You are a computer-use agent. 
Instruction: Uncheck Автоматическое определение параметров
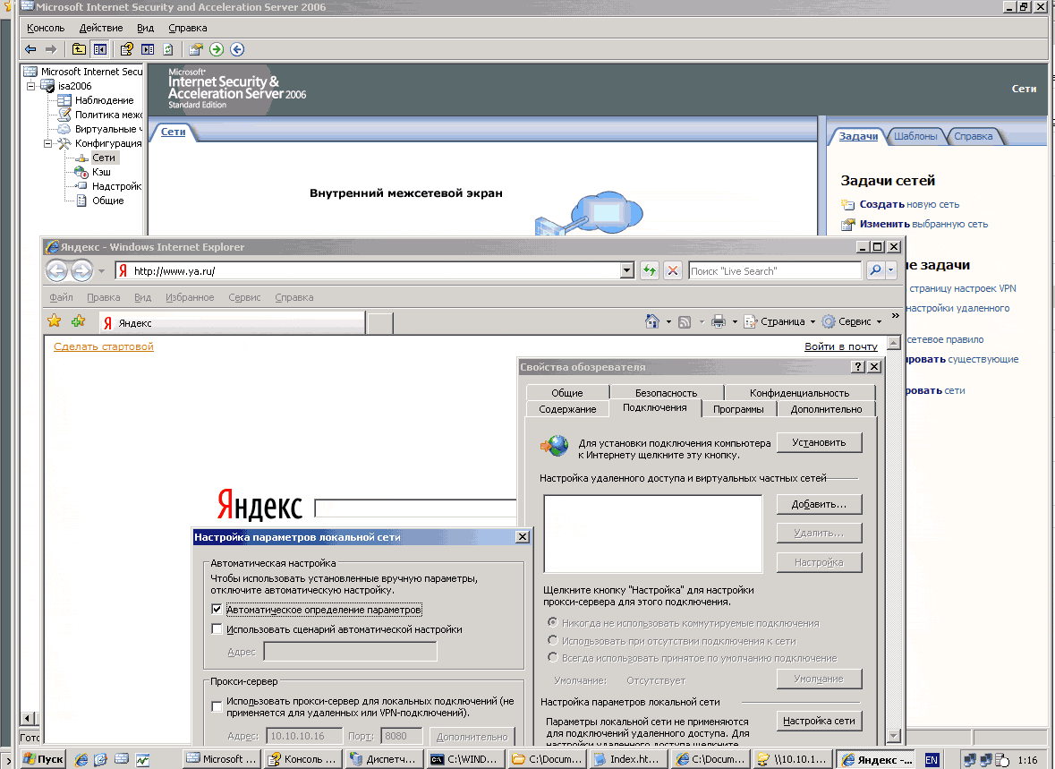coord(217,608)
